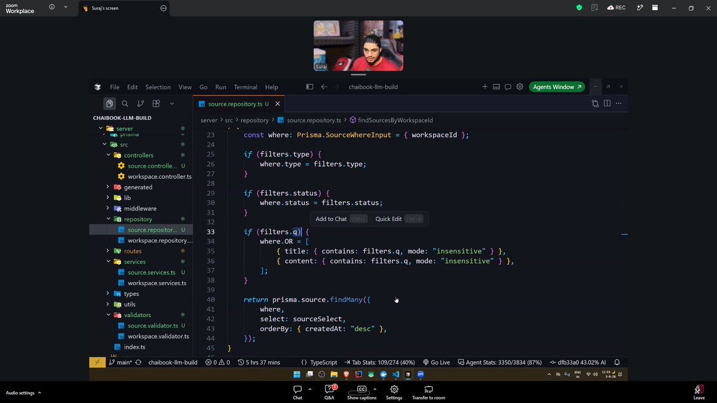Select the source.repository.ts editor tab
This screenshot has height=403, width=717.
click(238, 104)
